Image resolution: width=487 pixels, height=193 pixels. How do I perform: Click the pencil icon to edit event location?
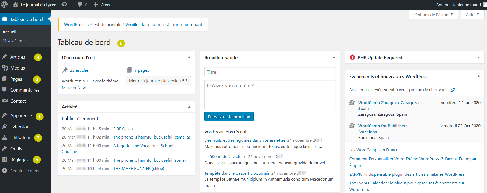(453, 90)
